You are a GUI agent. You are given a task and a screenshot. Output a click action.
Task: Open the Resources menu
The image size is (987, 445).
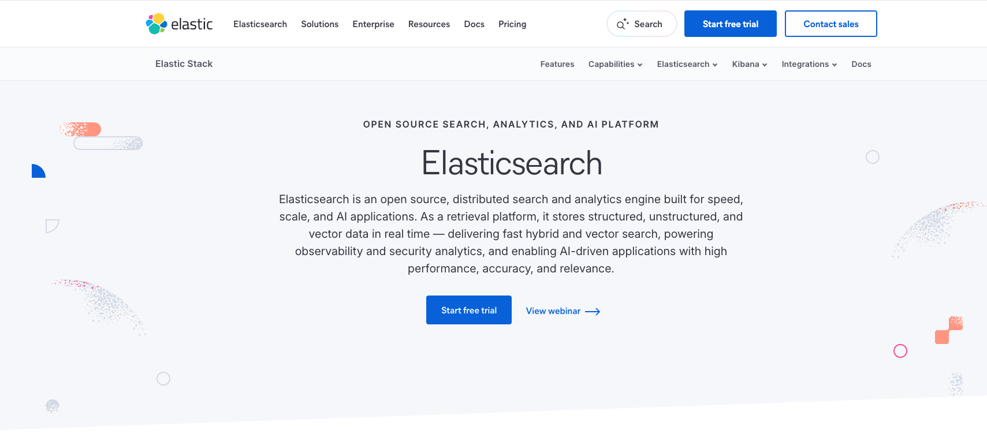click(429, 24)
